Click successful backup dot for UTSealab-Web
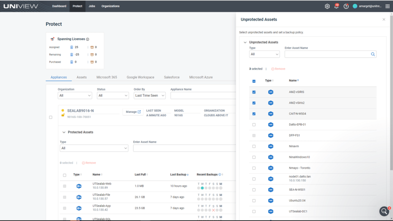Image resolution: width=393 pixels, height=221 pixels. click(202, 188)
